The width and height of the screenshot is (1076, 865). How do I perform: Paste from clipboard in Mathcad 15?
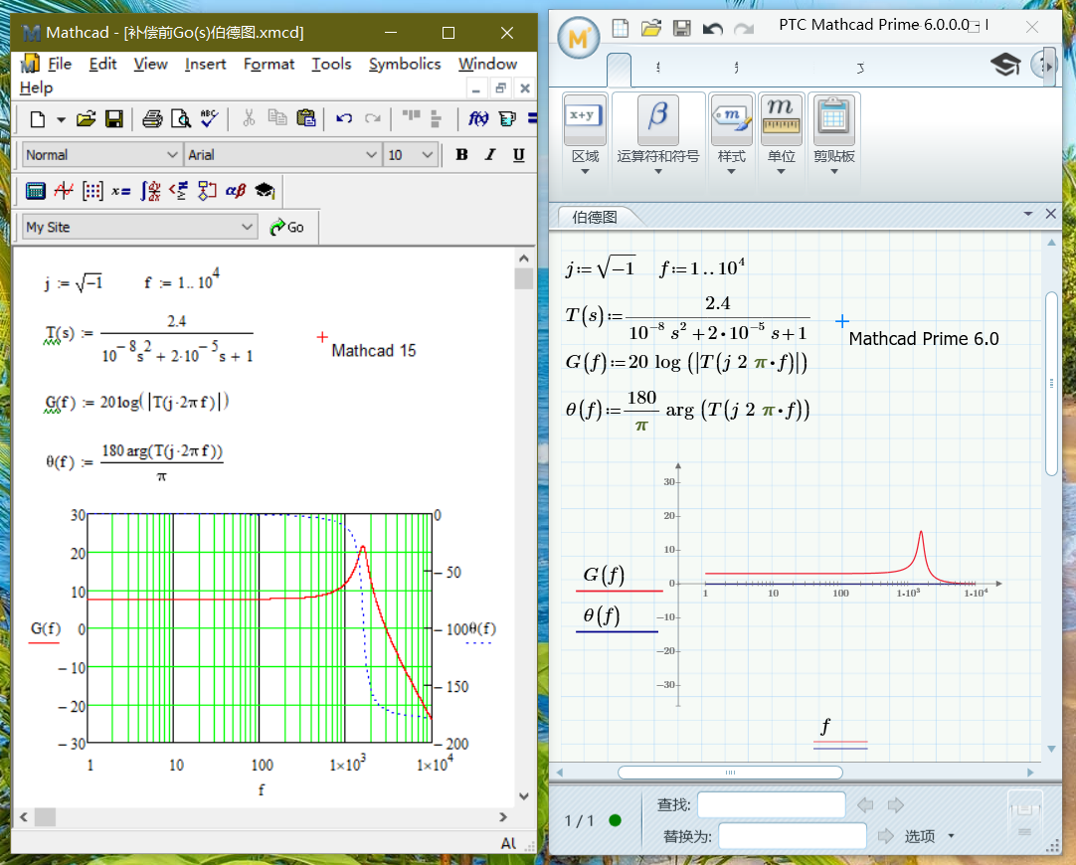(306, 118)
